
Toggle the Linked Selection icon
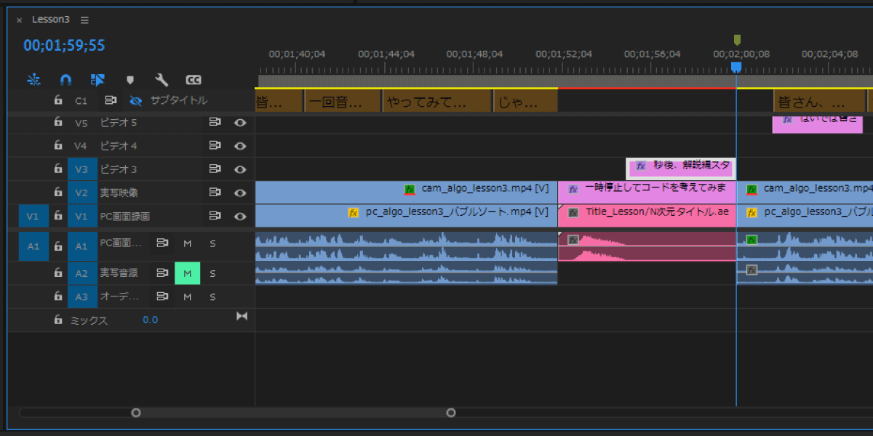tap(97, 80)
